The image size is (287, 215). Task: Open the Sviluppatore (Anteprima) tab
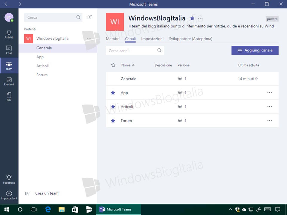pyautogui.click(x=190, y=39)
